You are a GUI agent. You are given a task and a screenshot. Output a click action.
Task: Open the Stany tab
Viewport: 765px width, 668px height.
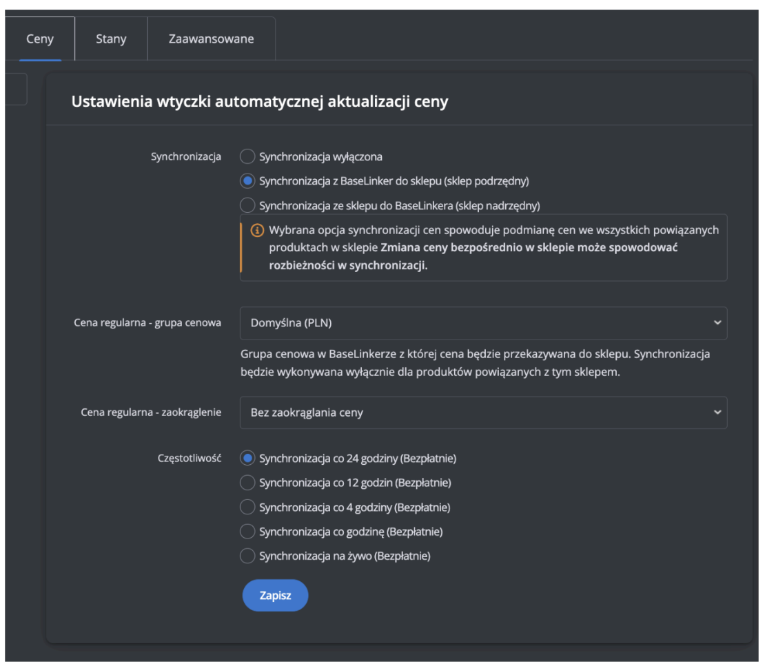pyautogui.click(x=111, y=39)
